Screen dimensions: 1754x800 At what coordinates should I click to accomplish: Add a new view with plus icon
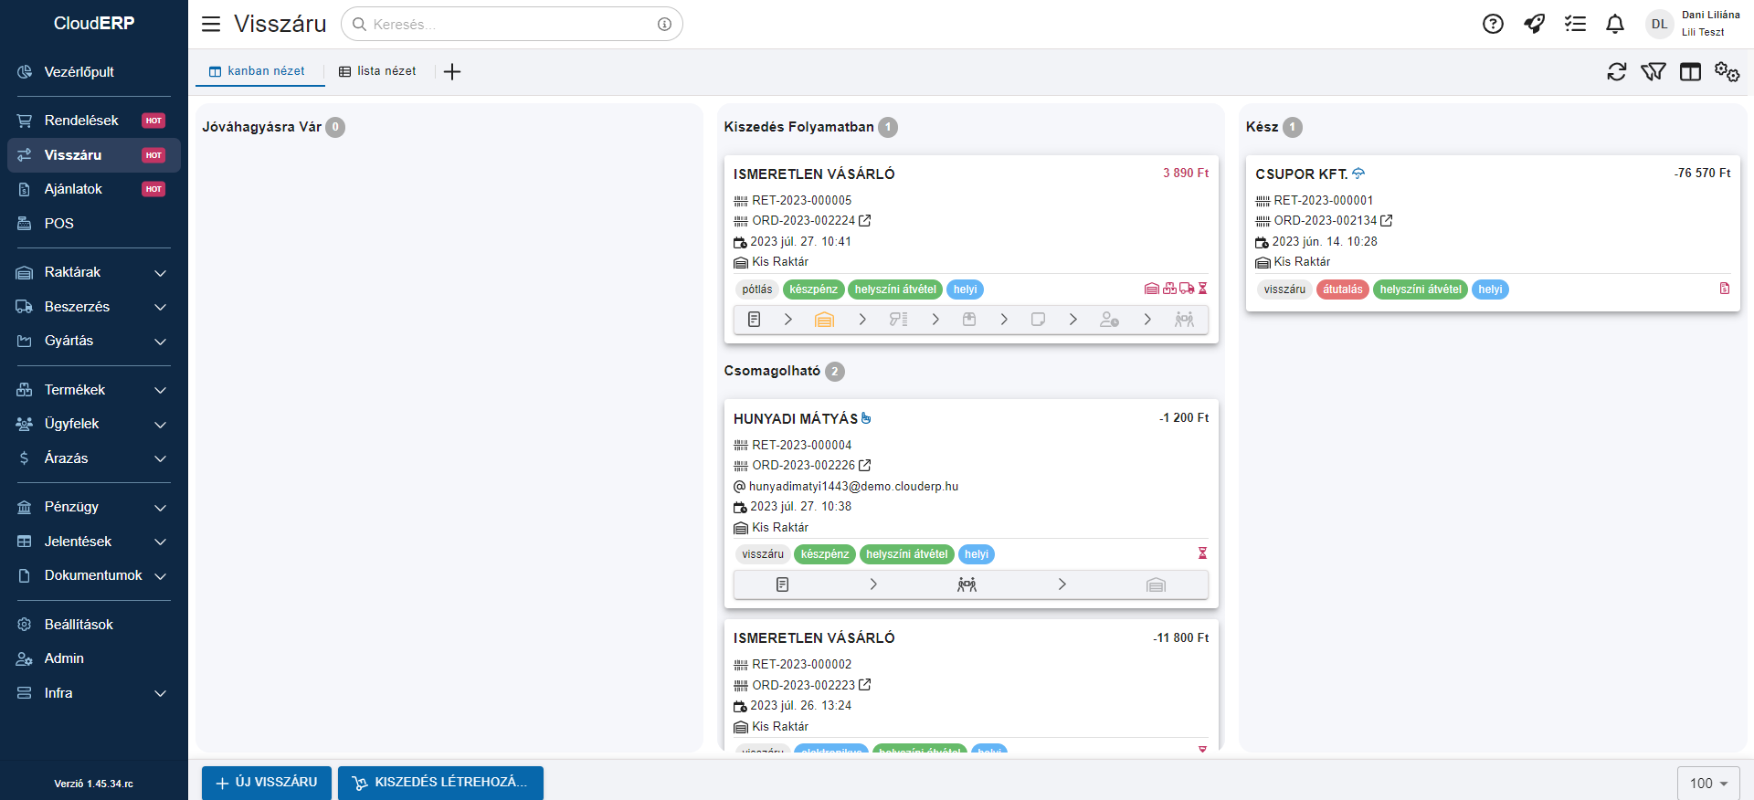coord(452,71)
